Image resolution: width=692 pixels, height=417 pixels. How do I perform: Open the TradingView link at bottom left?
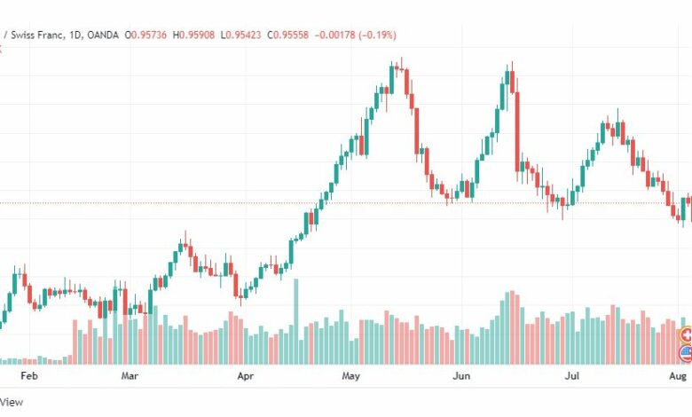pos(11,402)
